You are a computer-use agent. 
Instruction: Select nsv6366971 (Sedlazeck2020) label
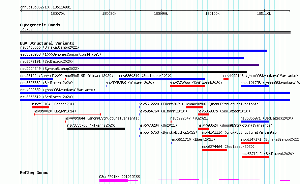click(x=267, y=118)
